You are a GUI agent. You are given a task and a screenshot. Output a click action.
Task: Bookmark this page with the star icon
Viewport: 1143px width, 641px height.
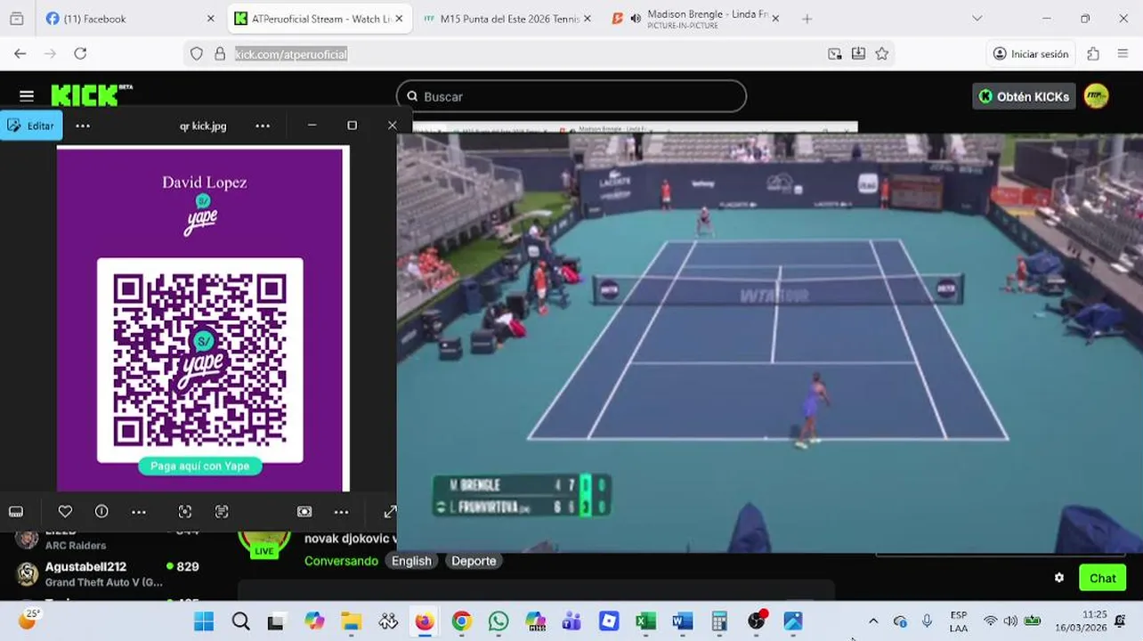881,53
